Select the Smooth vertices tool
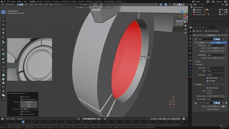 (3, 83)
